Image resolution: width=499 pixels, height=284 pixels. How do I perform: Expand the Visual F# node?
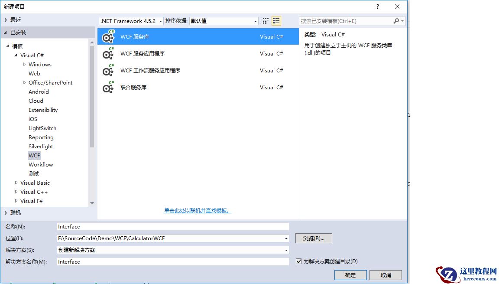(x=16, y=201)
